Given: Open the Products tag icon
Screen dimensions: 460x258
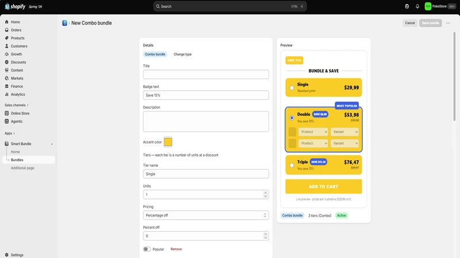Looking at the screenshot, I should (7, 38).
